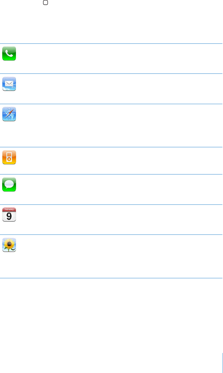
Task: Click the vertical blue line at page corner
Action: pyautogui.click(x=223, y=363)
